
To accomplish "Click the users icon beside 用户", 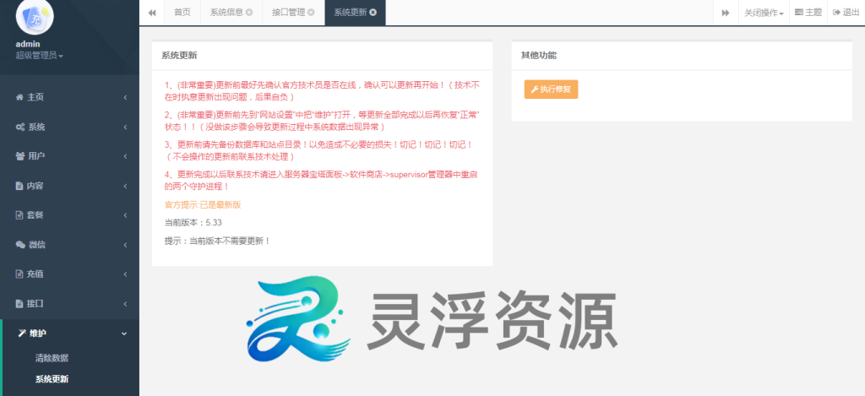I will 20,156.
